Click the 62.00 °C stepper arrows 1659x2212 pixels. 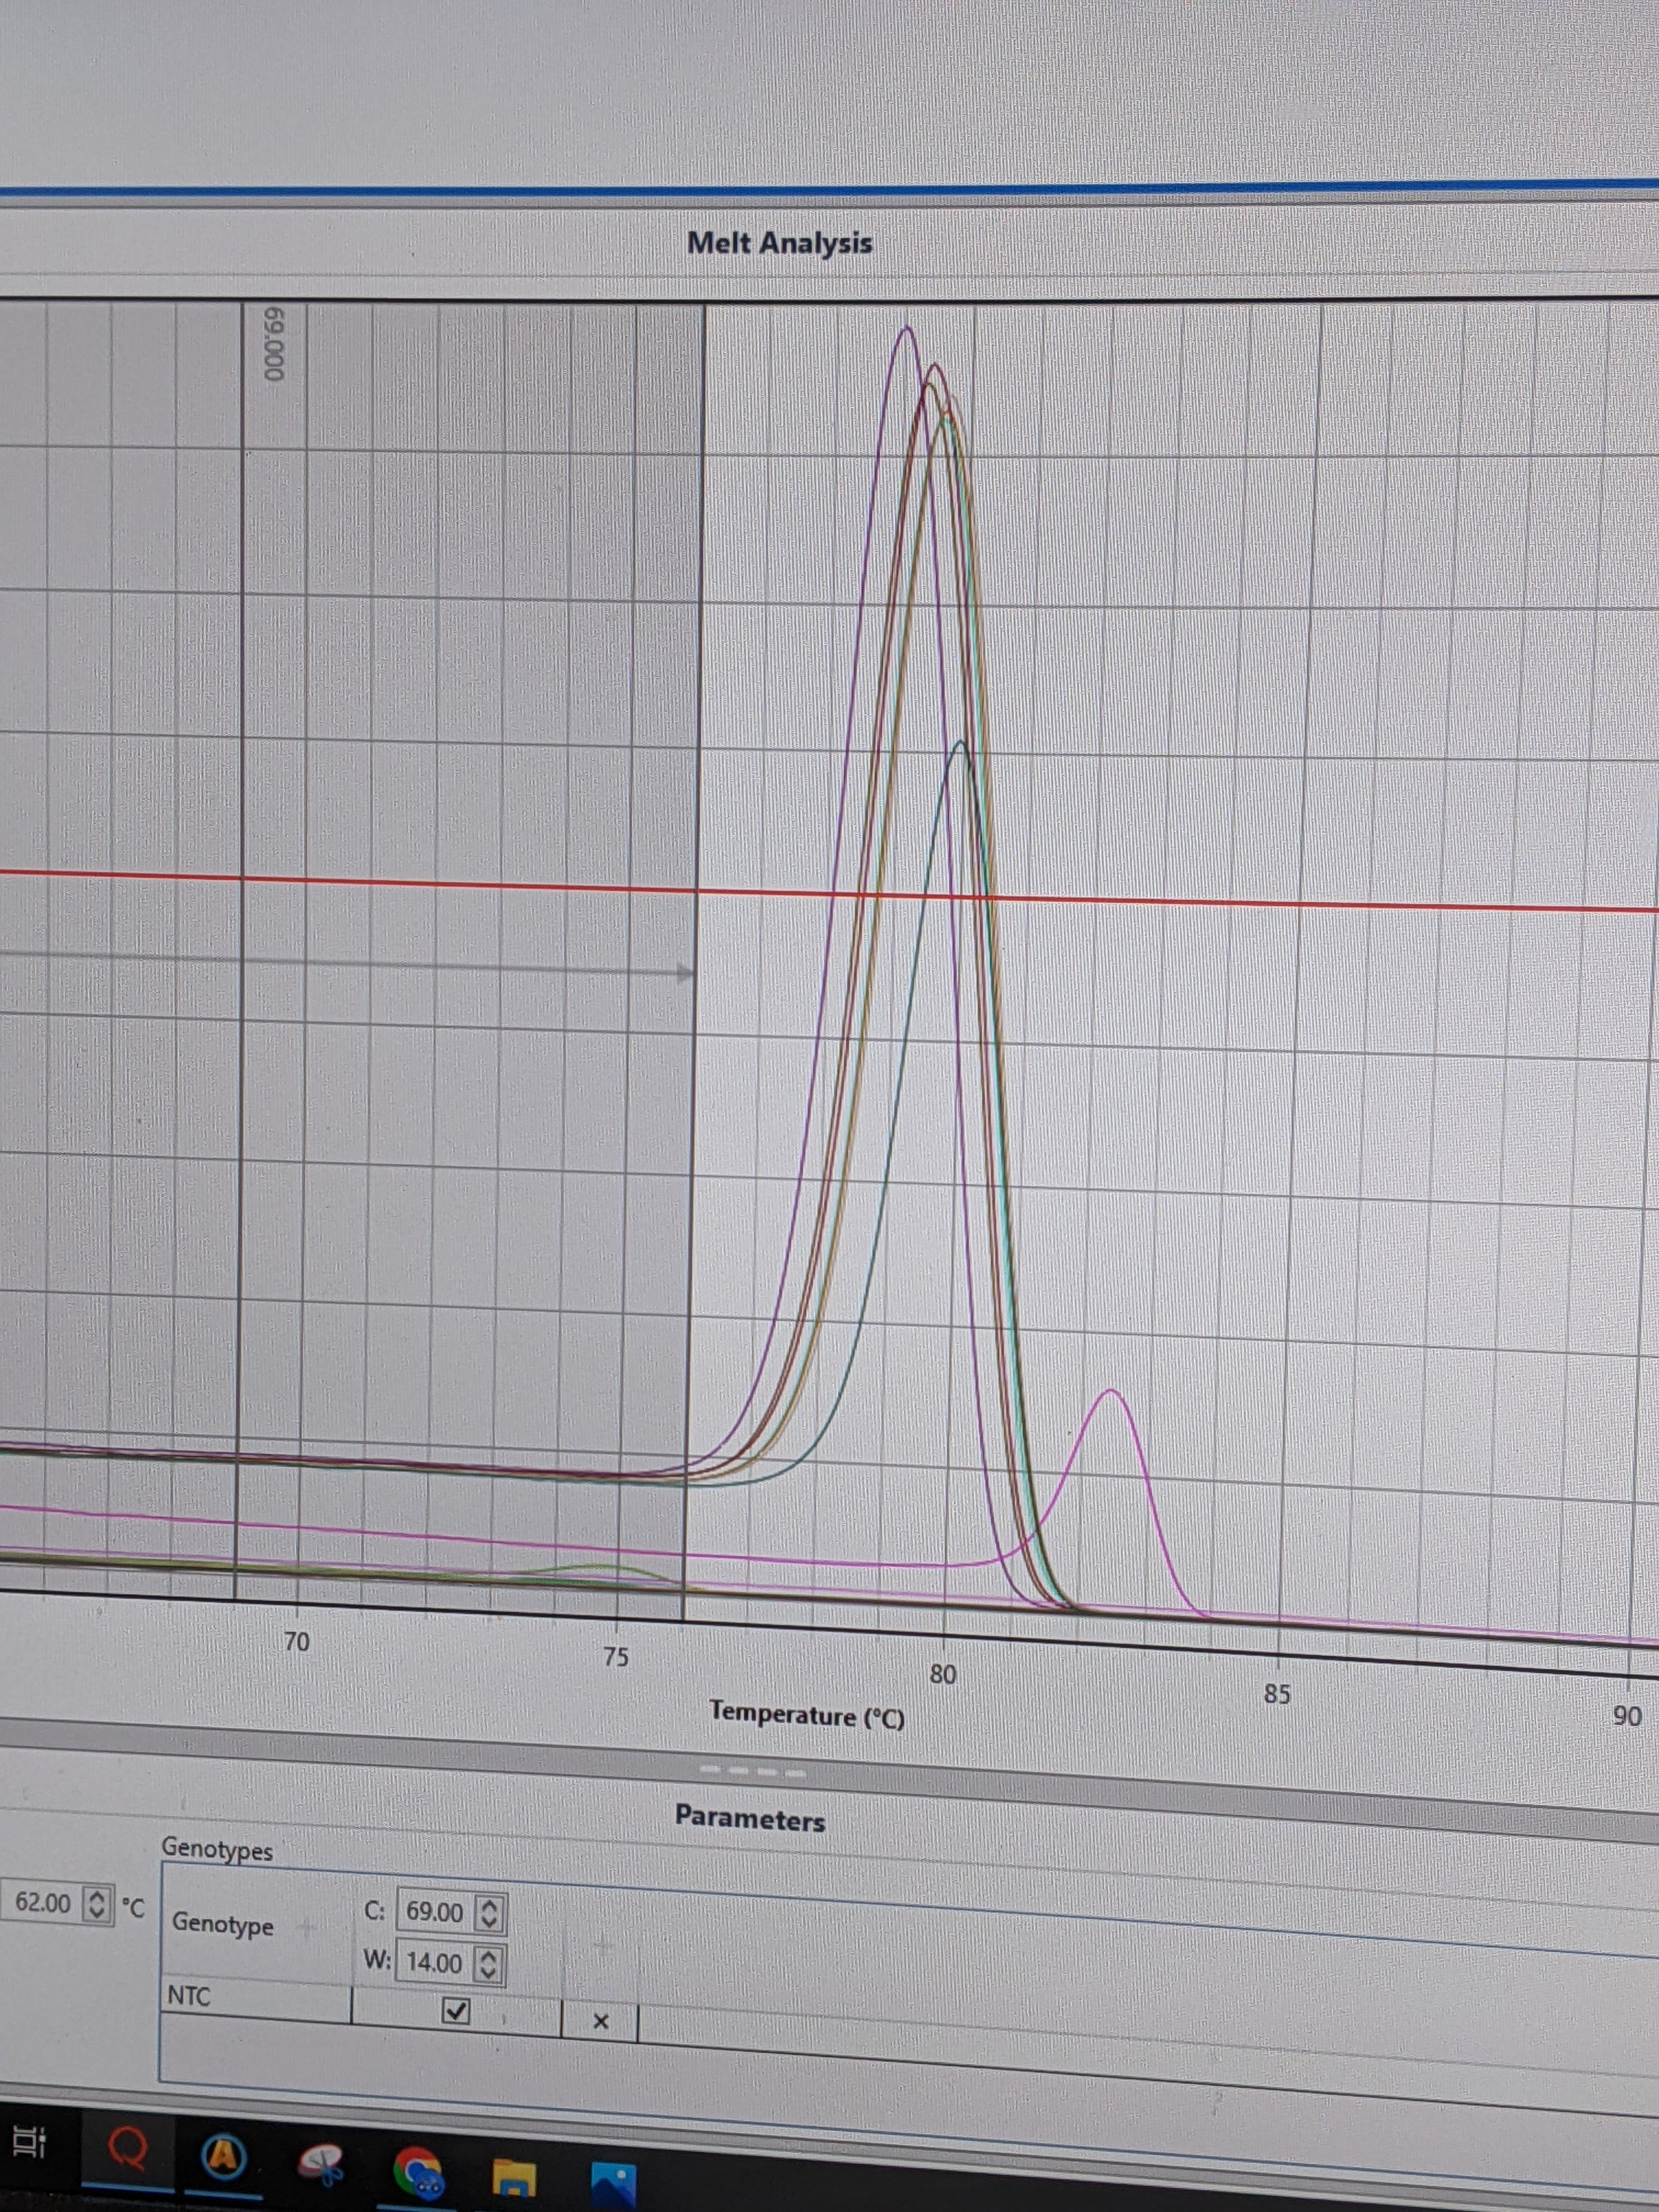pyautogui.click(x=96, y=1903)
